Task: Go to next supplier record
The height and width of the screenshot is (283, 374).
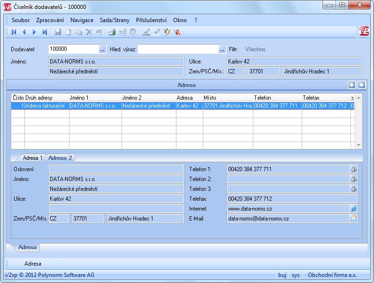Action: pos(34,32)
